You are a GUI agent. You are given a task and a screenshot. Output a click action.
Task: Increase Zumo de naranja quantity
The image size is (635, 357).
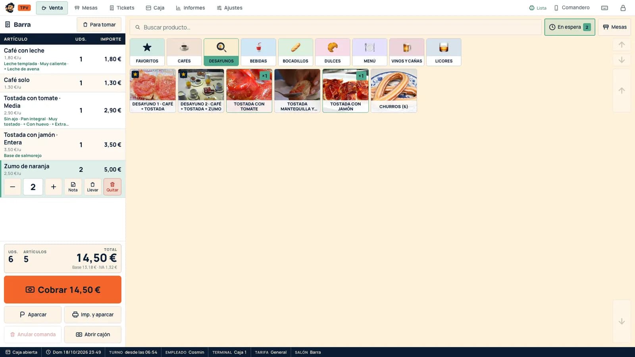(x=54, y=187)
